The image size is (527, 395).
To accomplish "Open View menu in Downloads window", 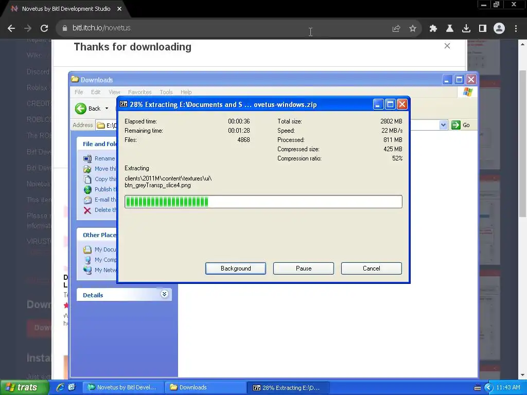I will tap(114, 92).
